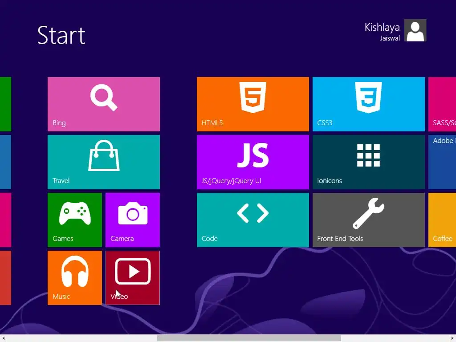The width and height of the screenshot is (456, 342).
Task: Launch the Camera icon tile
Action: pos(133,213)
